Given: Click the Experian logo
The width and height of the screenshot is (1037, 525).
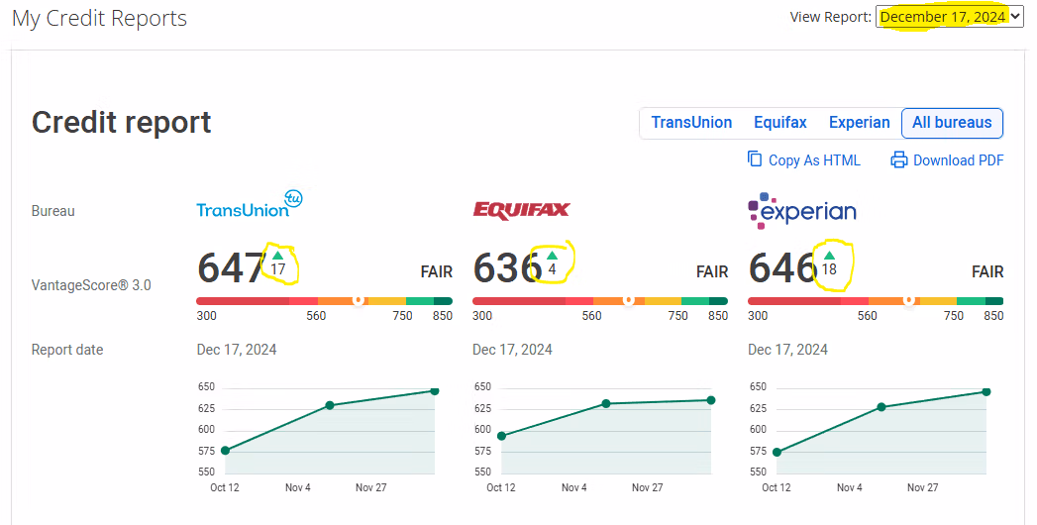Looking at the screenshot, I should pos(801,209).
